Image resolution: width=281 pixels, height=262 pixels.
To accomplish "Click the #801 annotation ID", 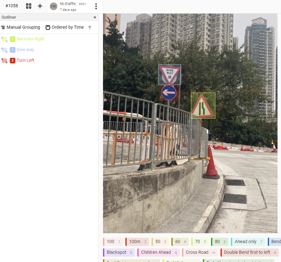I will pos(83,4).
